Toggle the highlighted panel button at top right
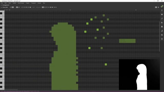Image resolution: width=164 pixels, height=92 pixels. pos(156,7)
